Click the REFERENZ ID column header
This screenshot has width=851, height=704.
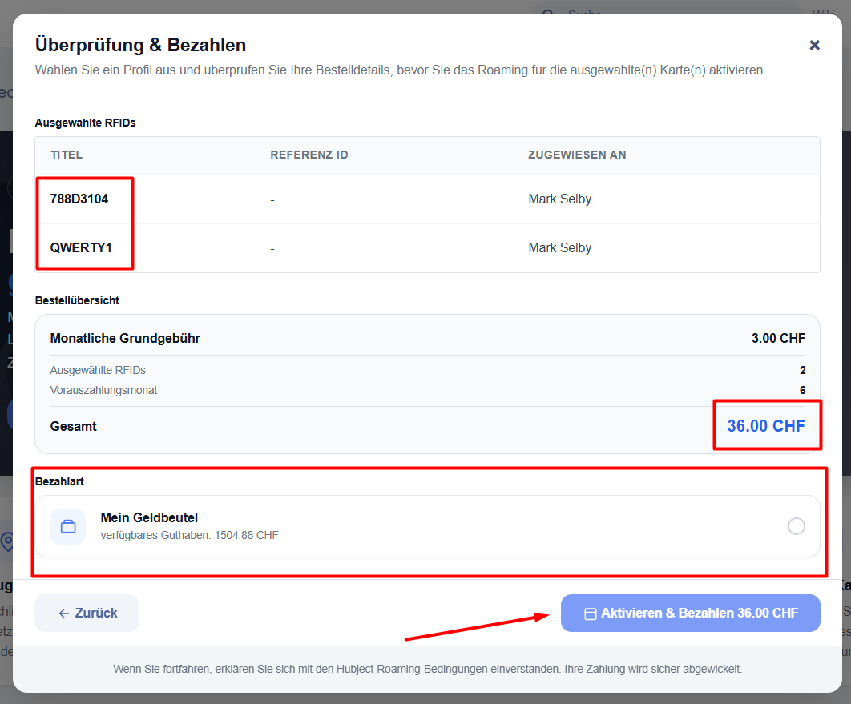tap(309, 155)
